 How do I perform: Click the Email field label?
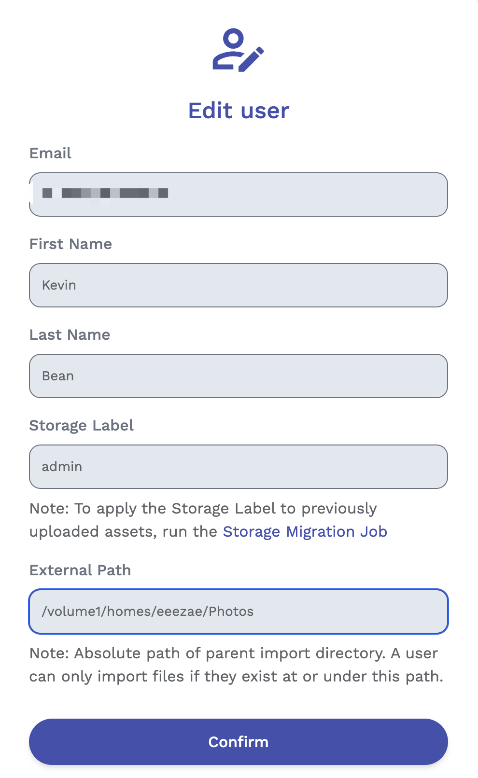click(50, 153)
